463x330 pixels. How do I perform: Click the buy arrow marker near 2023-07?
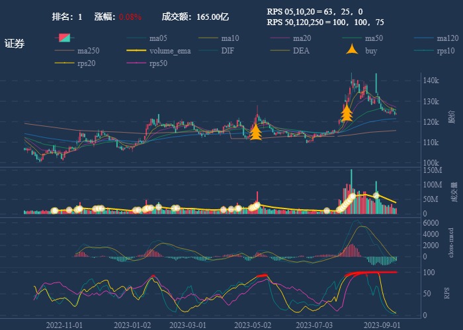[346, 113]
